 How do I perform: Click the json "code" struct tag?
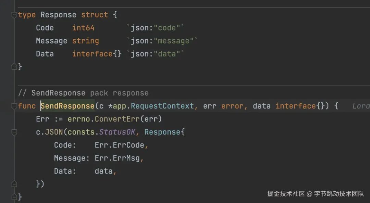[x=155, y=28]
